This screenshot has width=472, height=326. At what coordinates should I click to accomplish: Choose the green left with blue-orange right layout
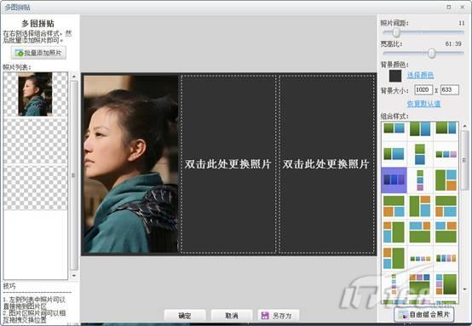coord(446,180)
